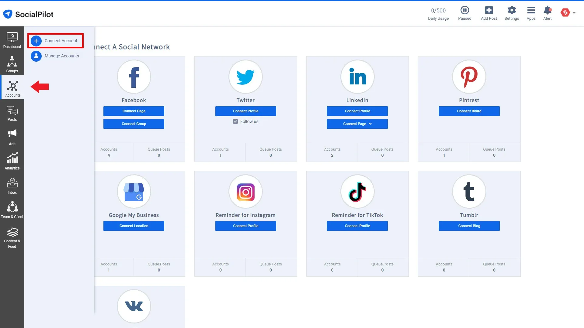Select Manage Accounts option
Viewport: 584px width, 328px height.
[61, 56]
